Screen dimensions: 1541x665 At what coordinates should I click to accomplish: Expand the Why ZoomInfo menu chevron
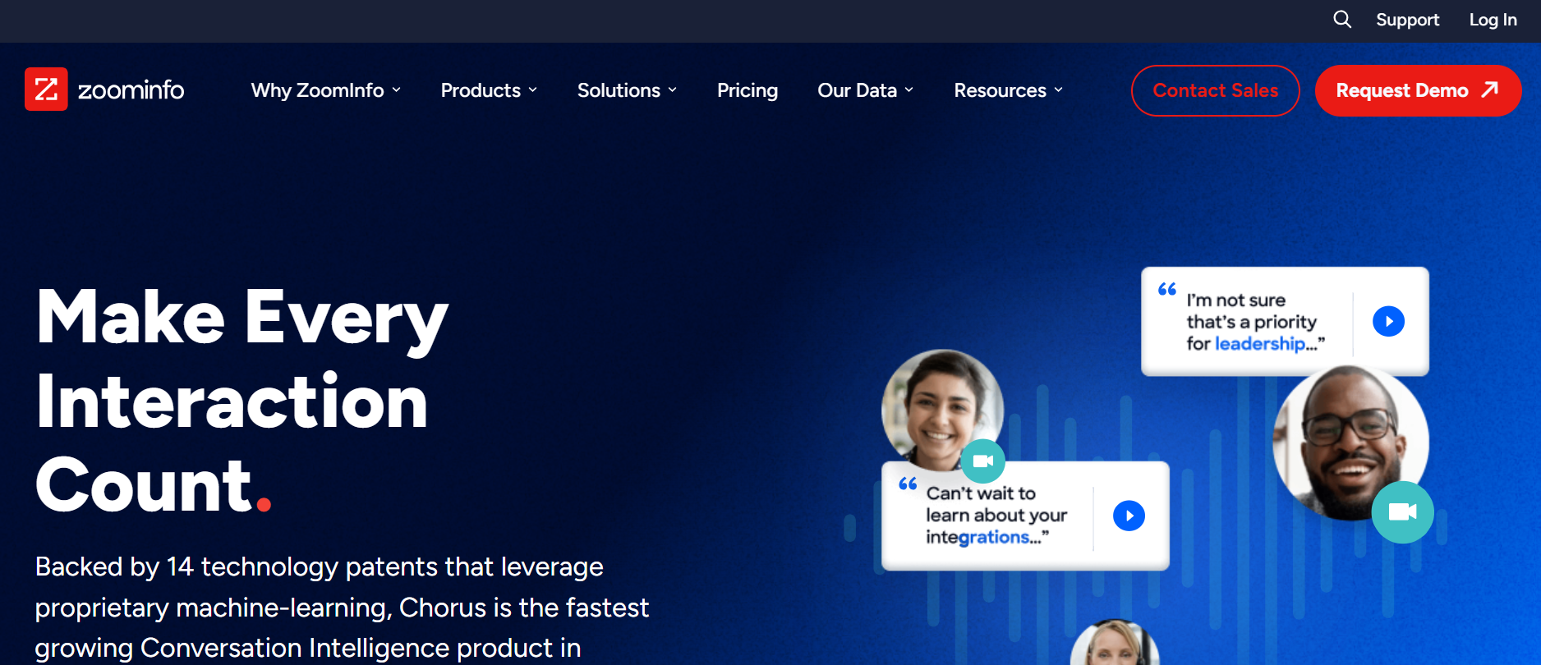pyautogui.click(x=397, y=90)
